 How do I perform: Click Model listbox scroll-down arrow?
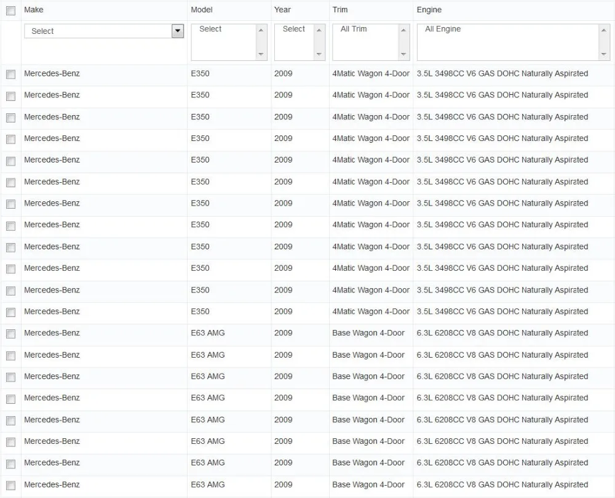coord(261,54)
